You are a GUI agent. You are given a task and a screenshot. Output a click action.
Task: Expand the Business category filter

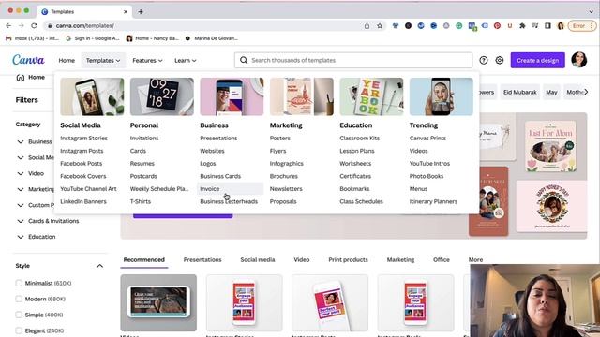[21, 141]
